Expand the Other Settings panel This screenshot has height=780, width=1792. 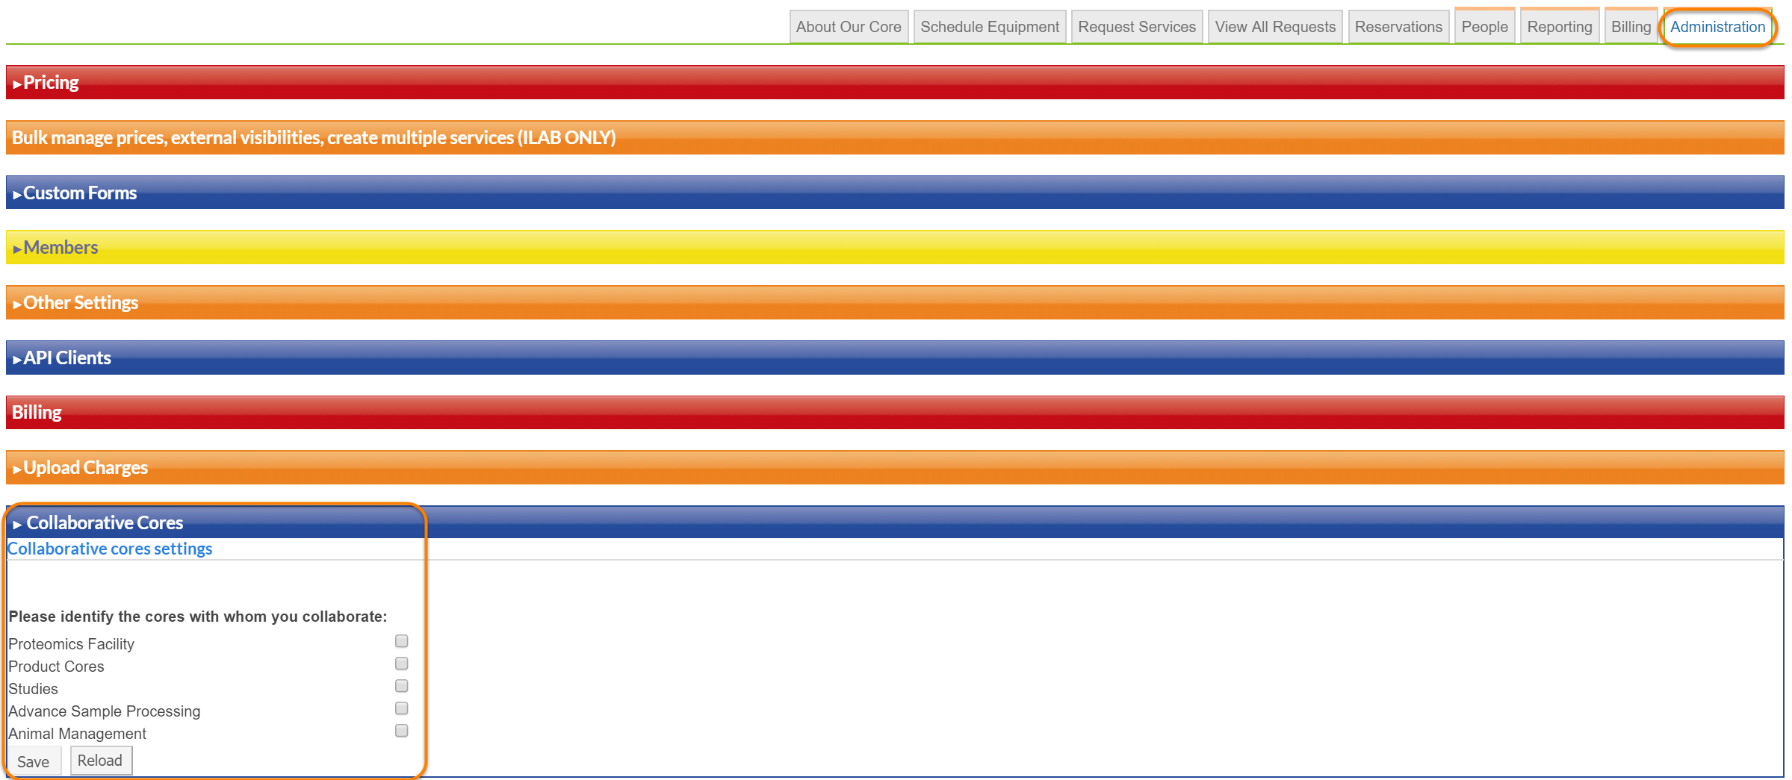(80, 303)
